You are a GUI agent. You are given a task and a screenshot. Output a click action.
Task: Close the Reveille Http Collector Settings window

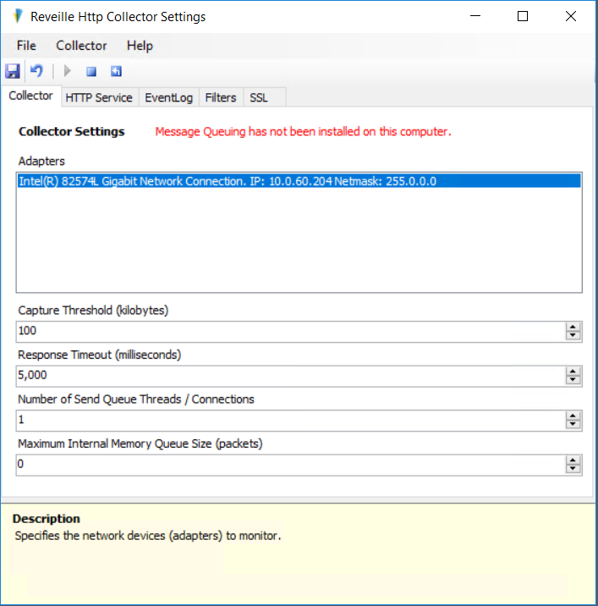[571, 16]
